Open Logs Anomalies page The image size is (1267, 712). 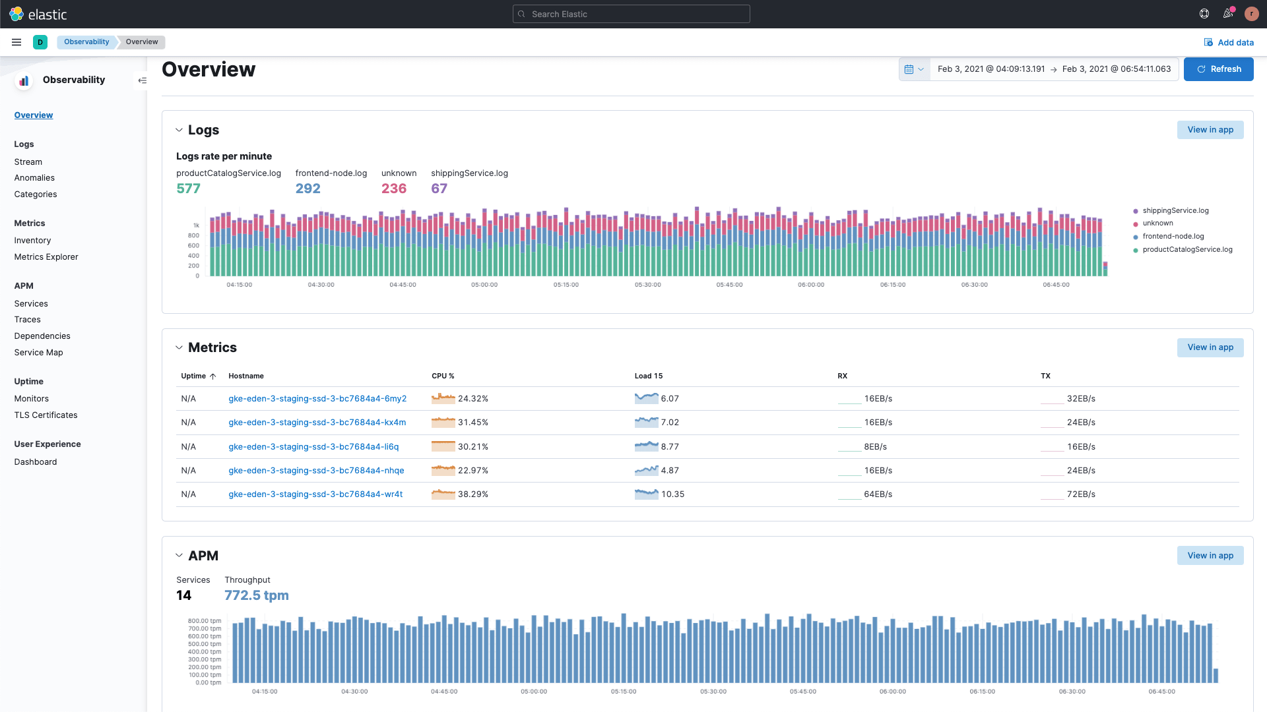tap(34, 178)
